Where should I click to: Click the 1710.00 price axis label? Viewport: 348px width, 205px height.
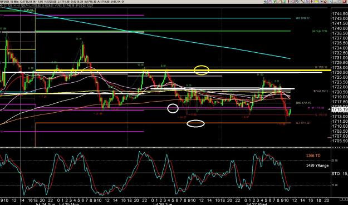[x=340, y=126]
